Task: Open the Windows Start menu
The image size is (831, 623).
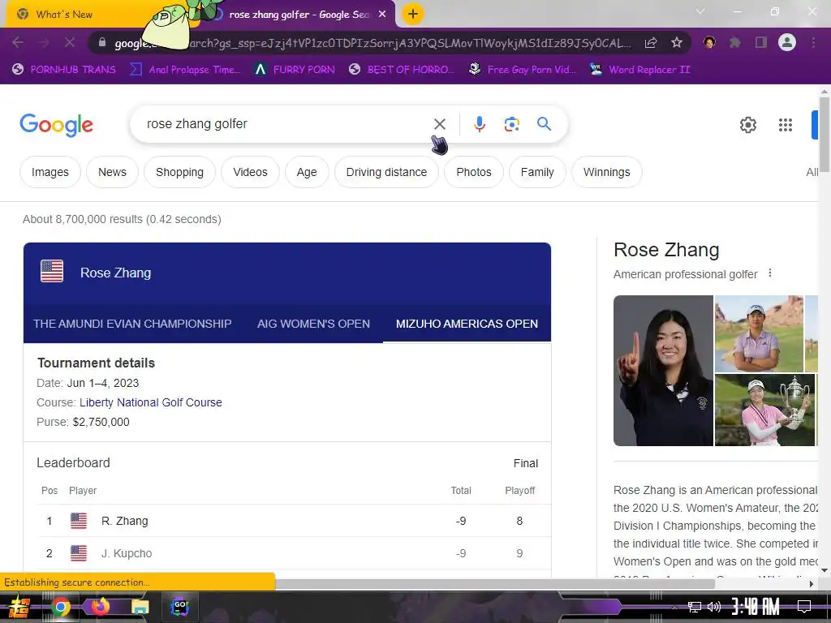Action: tap(19, 607)
